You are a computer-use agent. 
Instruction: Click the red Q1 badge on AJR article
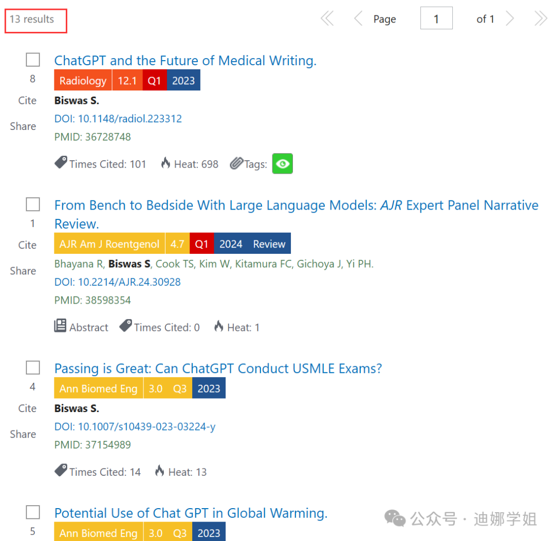[x=202, y=244]
